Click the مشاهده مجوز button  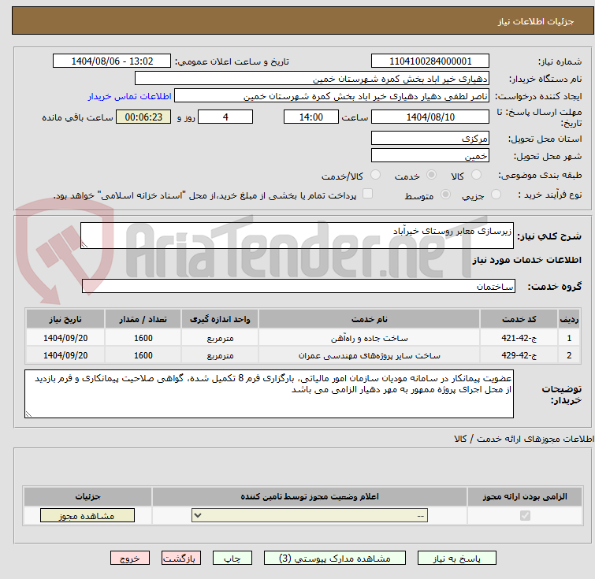pyautogui.click(x=87, y=516)
